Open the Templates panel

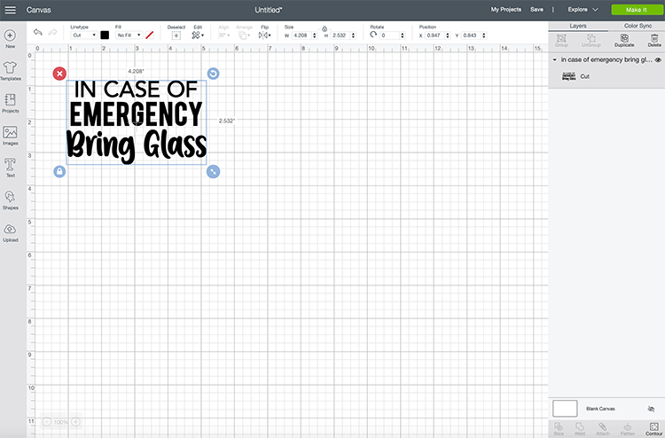[x=10, y=71]
